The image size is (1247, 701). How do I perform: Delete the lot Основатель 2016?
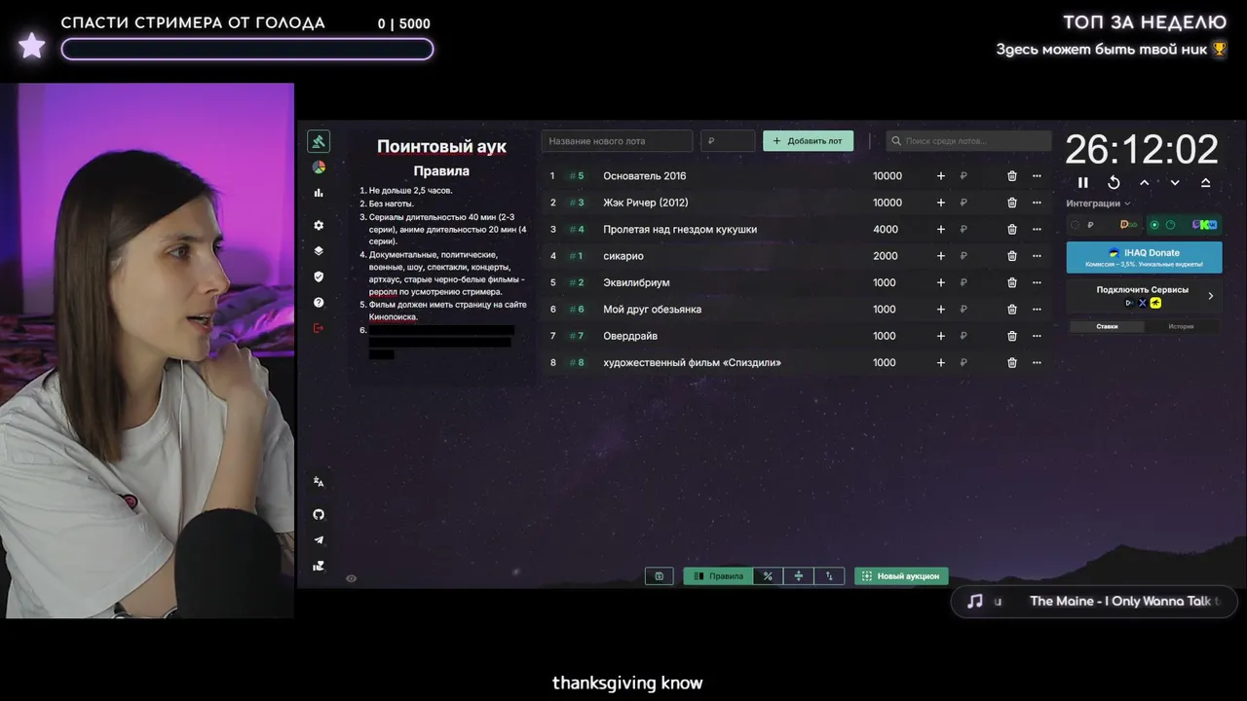tap(1012, 176)
